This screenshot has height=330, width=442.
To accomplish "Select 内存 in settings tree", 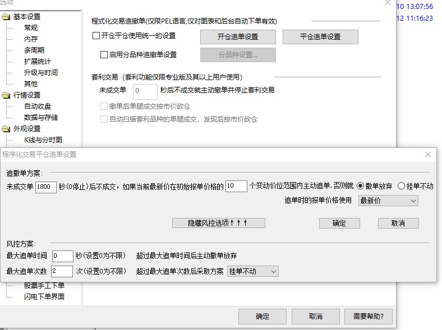I will click(x=31, y=39).
